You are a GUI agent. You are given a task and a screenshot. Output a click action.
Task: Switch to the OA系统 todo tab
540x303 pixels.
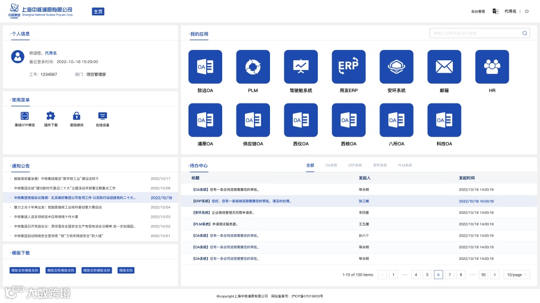pyautogui.click(x=331, y=165)
